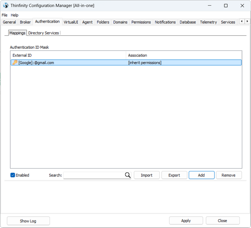
Task: Switch to the Directory Services sub-tab
Action: [44, 33]
